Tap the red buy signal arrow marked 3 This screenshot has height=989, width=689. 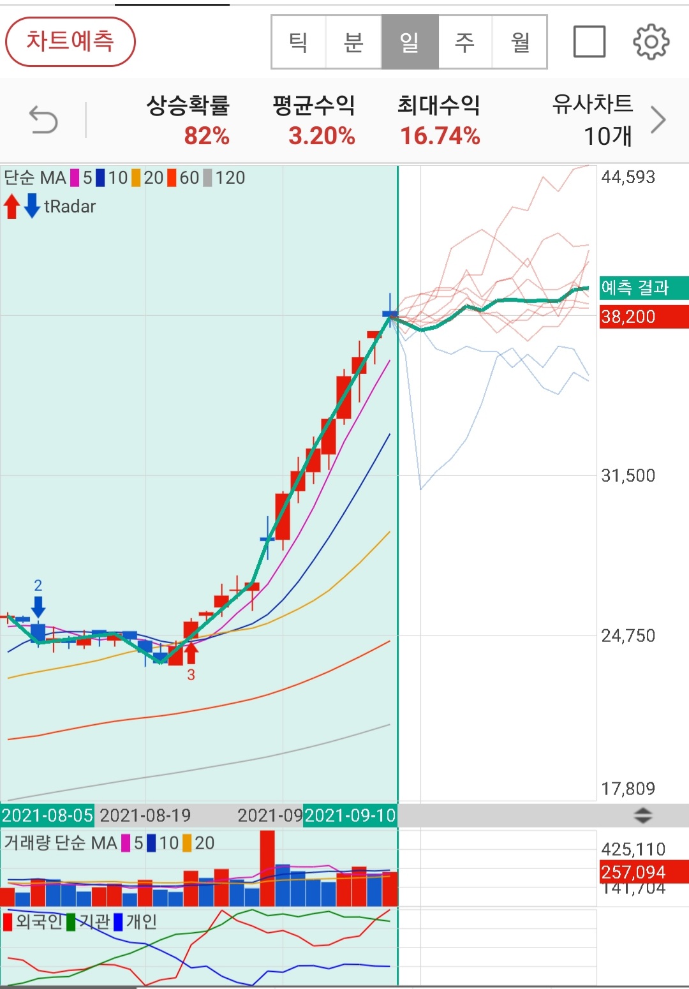click(191, 653)
